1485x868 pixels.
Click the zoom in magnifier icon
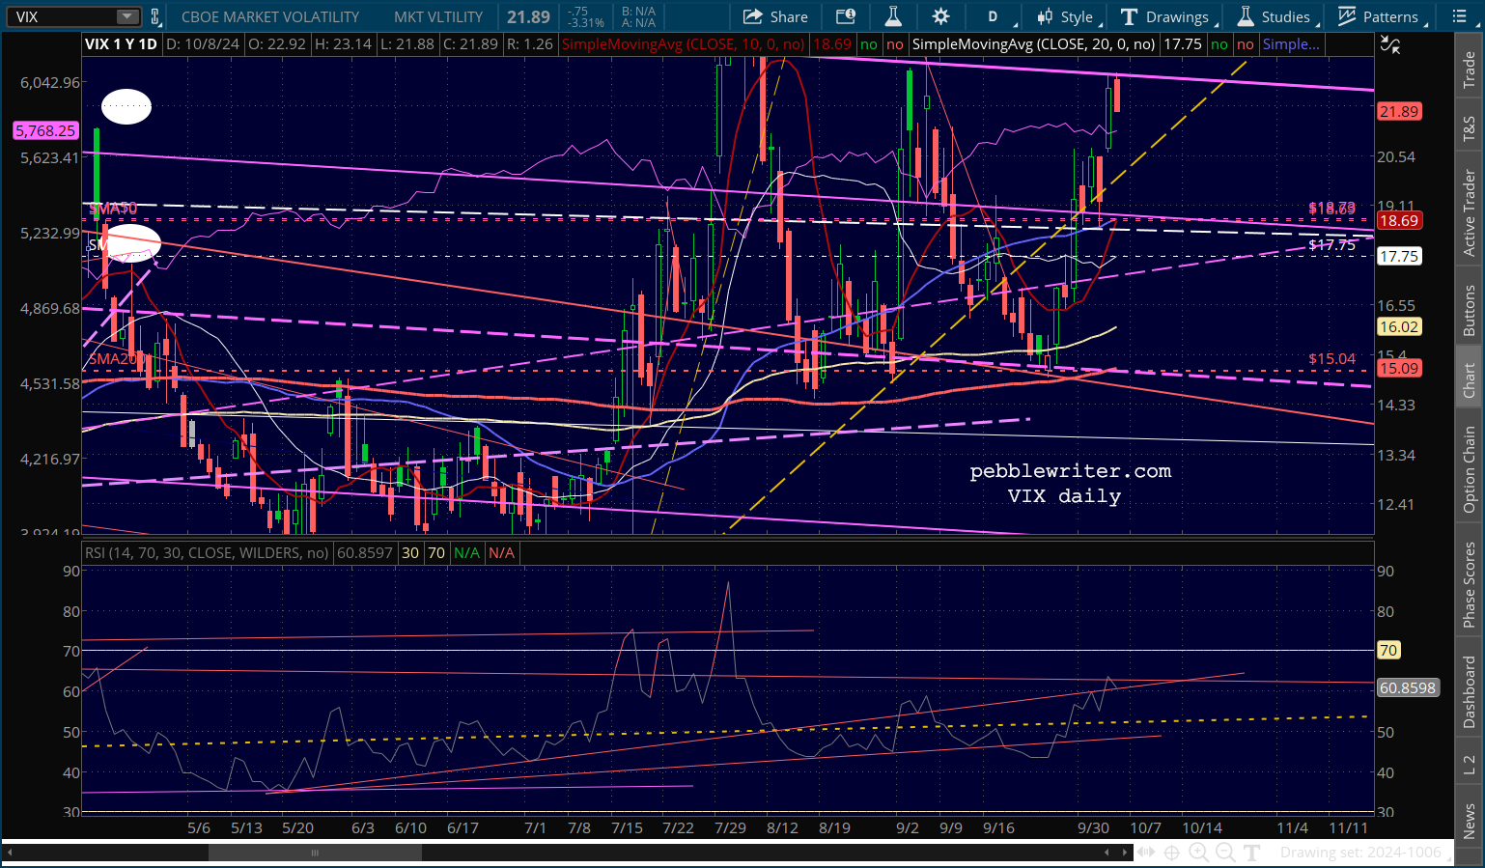pos(1198,852)
